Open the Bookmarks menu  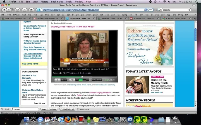click(x=57, y=2)
